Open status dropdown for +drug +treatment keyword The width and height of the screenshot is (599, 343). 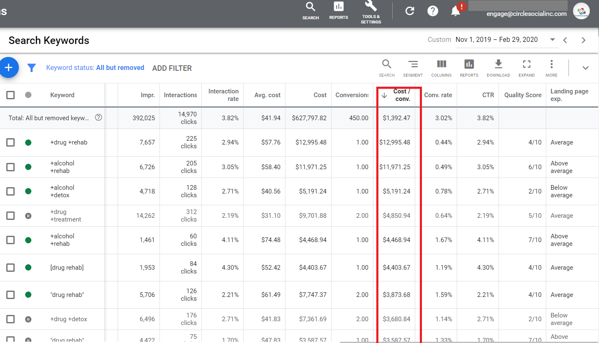(28, 216)
